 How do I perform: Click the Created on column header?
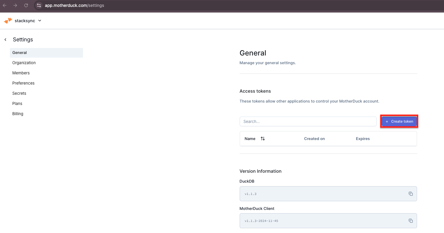[314, 139]
